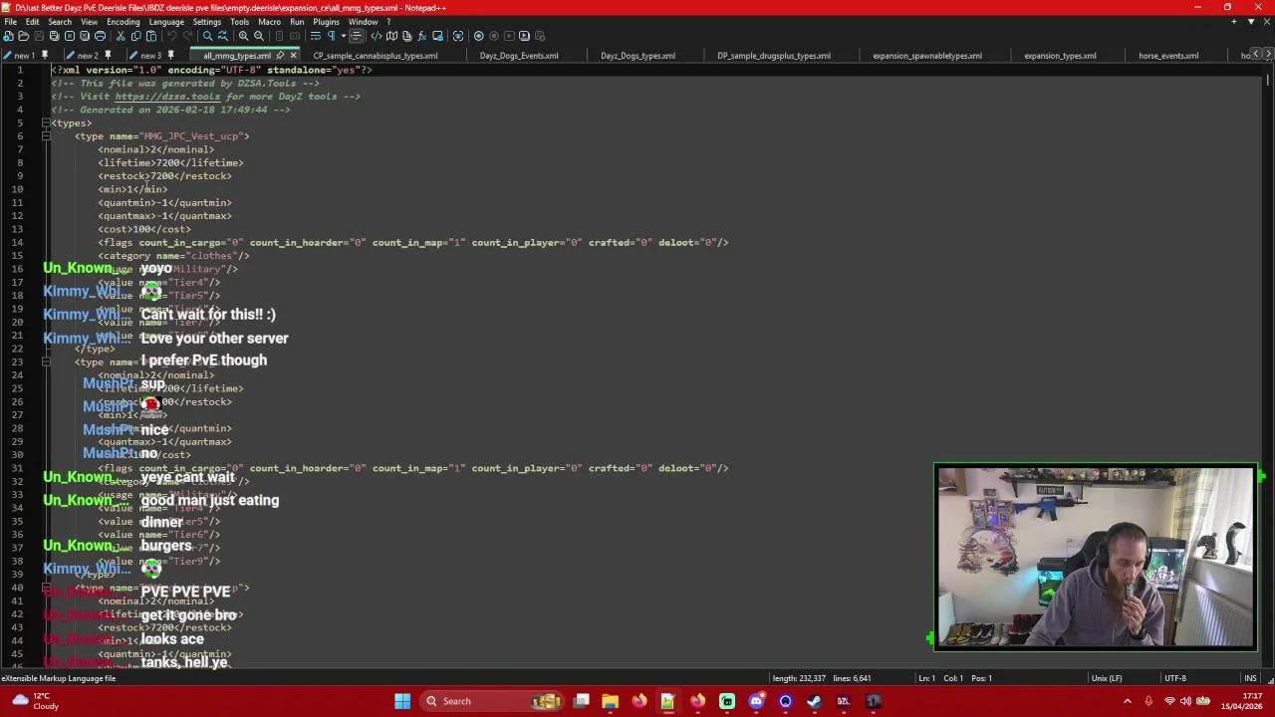This screenshot has width=1275, height=717.
Task: Open the Encoding menu
Action: 123,21
